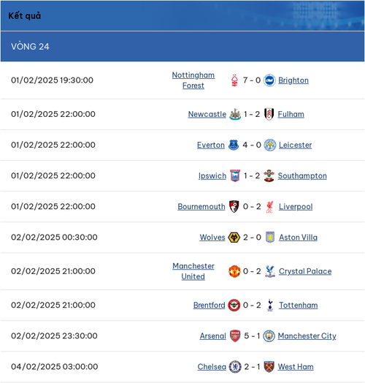
Task: Click the Arsenal club crest
Action: pos(235,336)
